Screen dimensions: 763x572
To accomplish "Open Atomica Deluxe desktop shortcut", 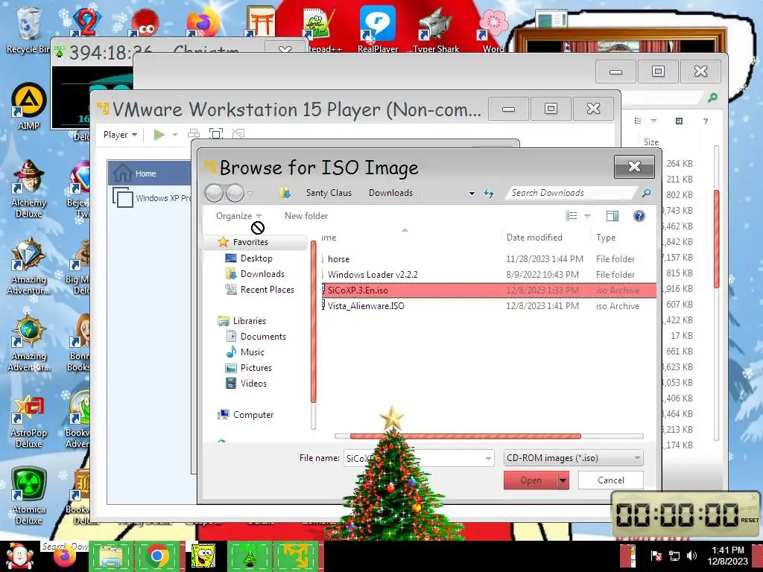I will click(29, 496).
